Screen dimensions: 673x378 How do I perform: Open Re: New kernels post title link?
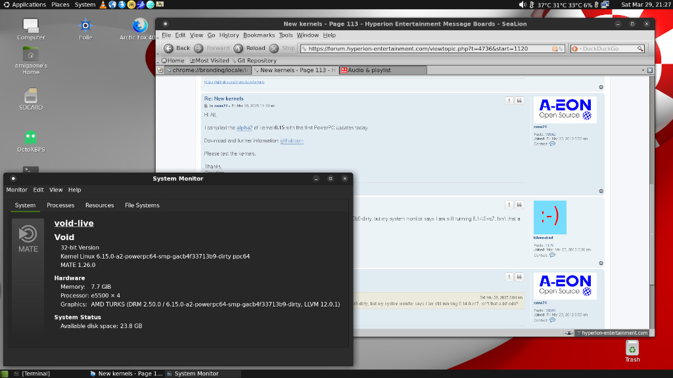pyautogui.click(x=223, y=98)
